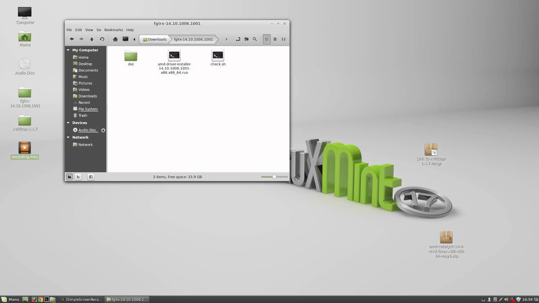This screenshot has width=539, height=303.
Task: Open the Mint Menu in the panel
Action: [10, 299]
